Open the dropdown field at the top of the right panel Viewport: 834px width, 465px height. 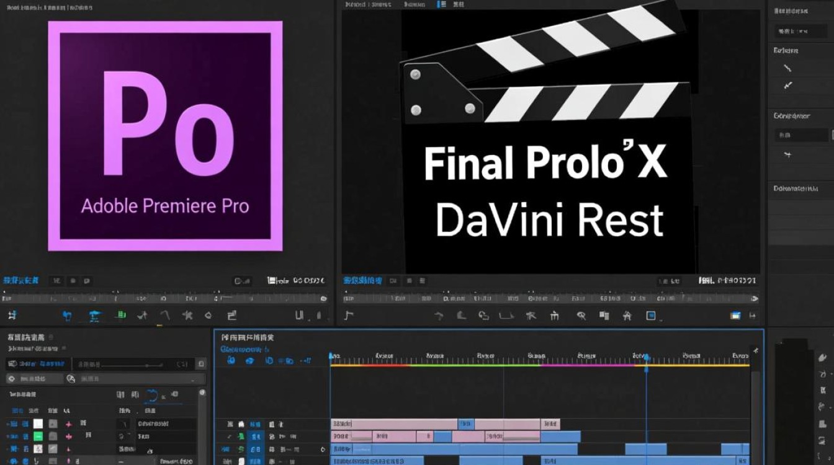click(800, 32)
